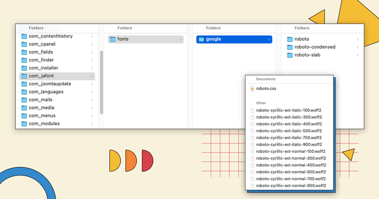Expand the roboto-condensed folder chevron
The image size is (379, 199).
pyautogui.click(x=358, y=48)
